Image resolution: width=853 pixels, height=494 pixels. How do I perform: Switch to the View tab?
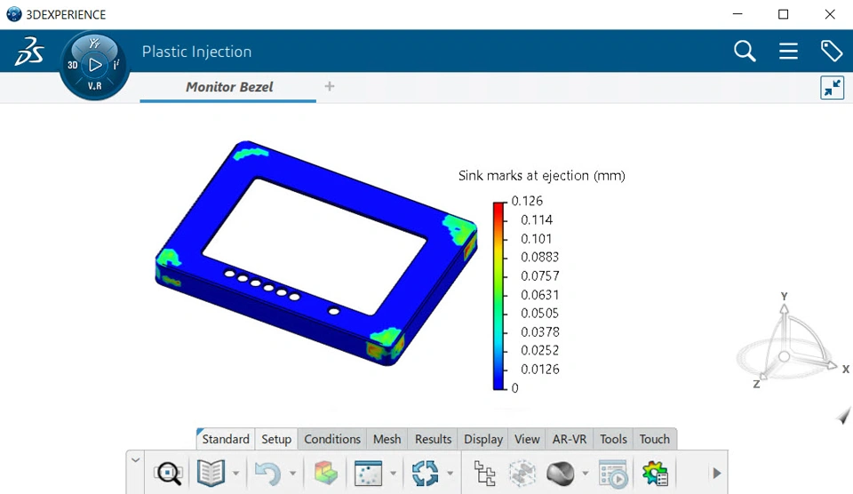[527, 439]
